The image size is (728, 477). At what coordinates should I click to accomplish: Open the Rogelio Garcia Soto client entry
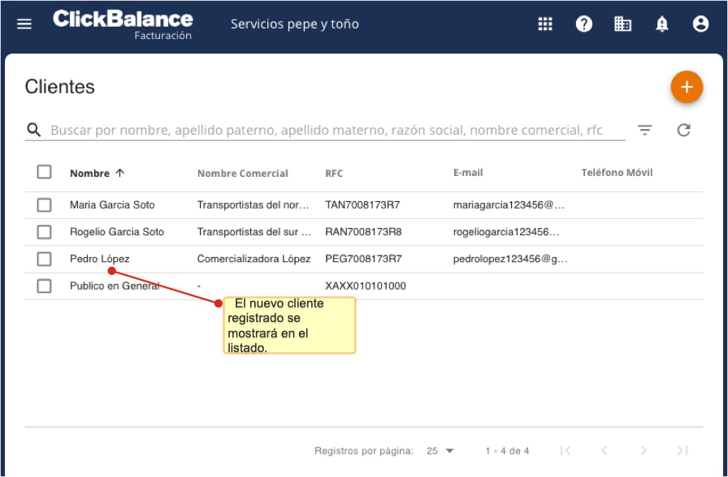(x=117, y=232)
